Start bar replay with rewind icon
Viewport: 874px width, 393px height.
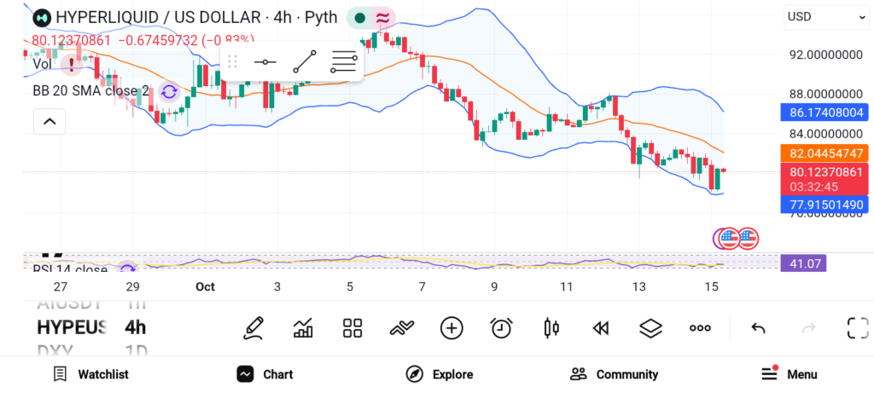click(x=600, y=328)
